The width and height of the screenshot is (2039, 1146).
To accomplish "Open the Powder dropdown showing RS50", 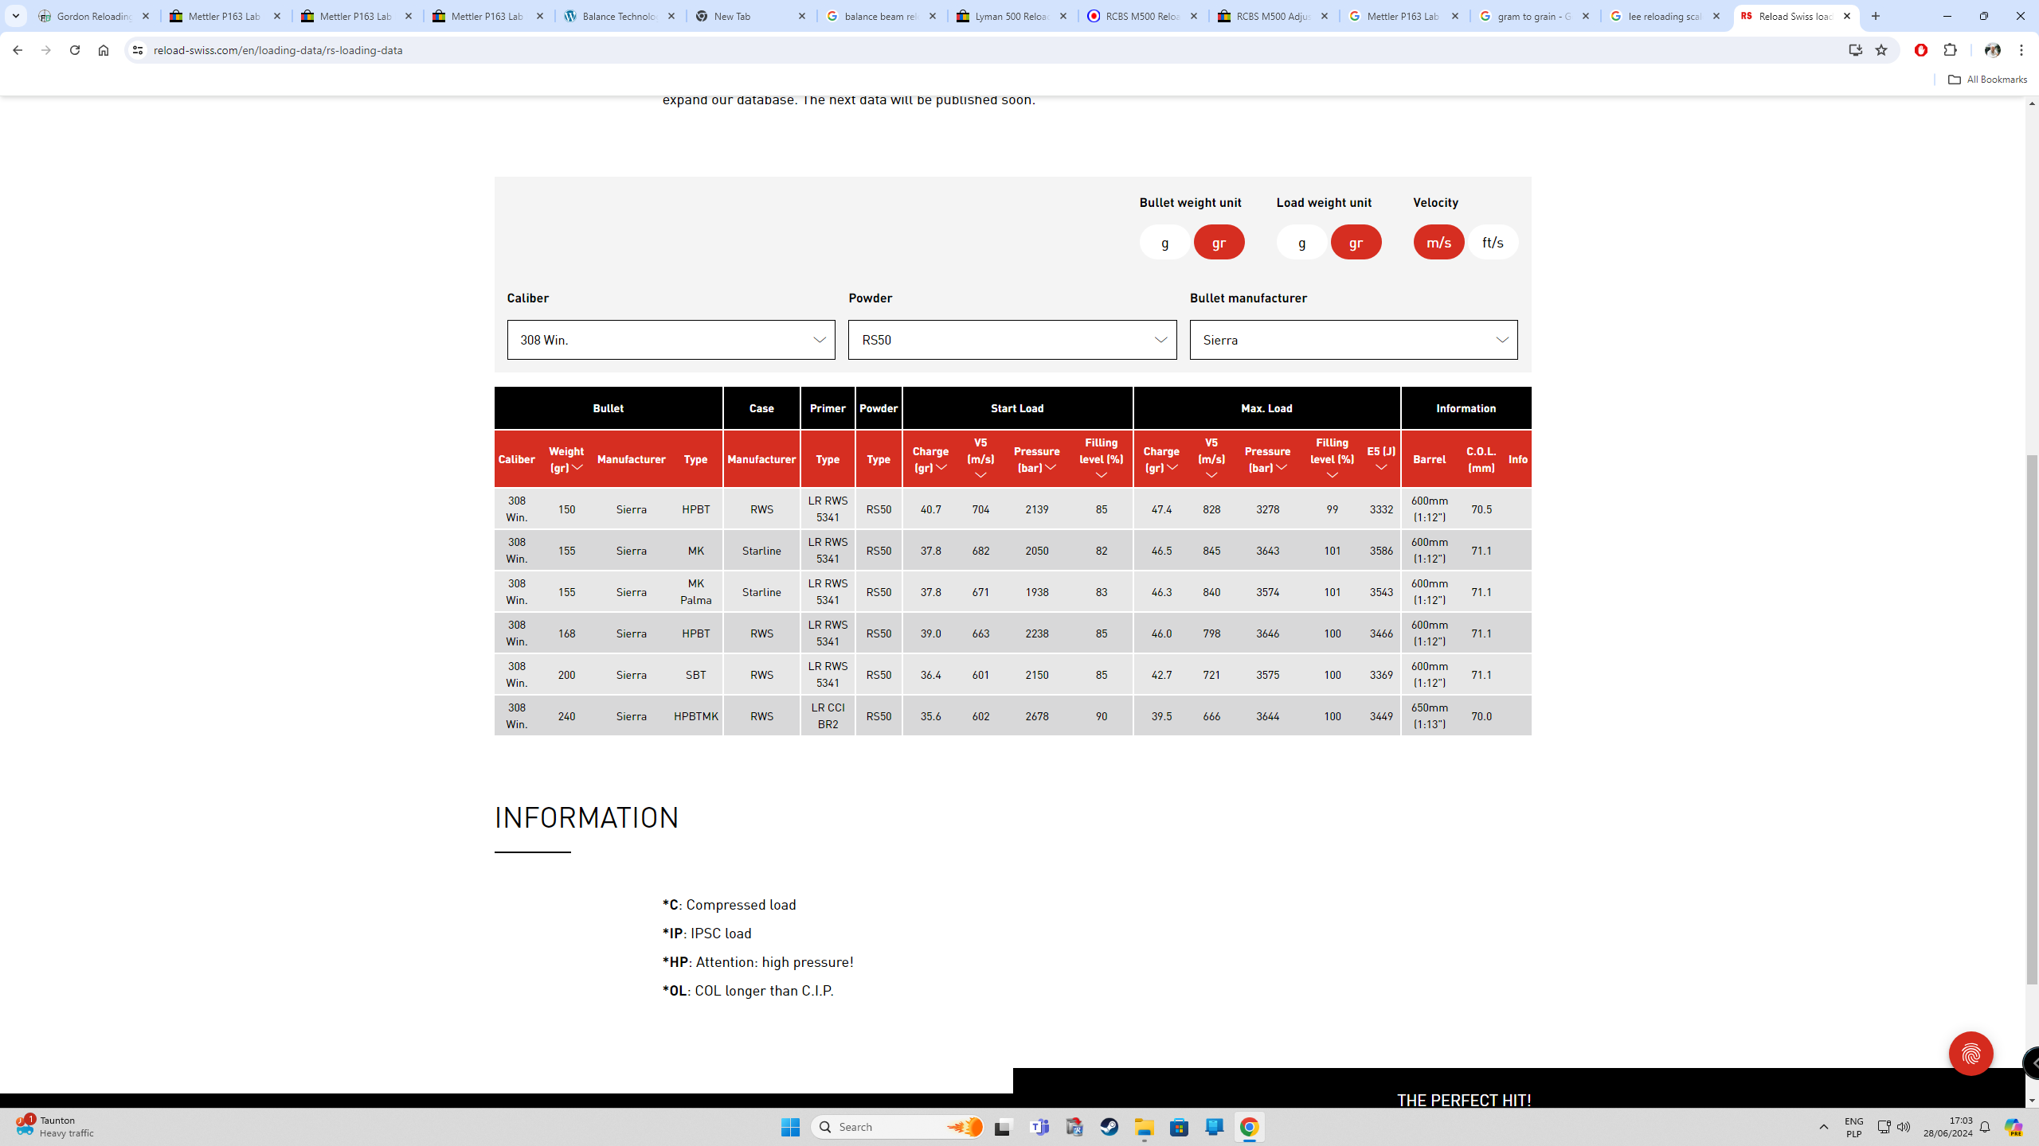I will click(1012, 340).
